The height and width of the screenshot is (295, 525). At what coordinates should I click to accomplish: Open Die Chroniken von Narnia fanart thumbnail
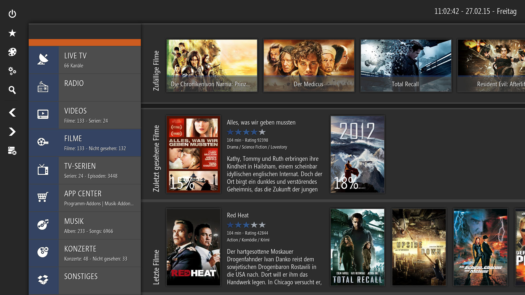212,66
